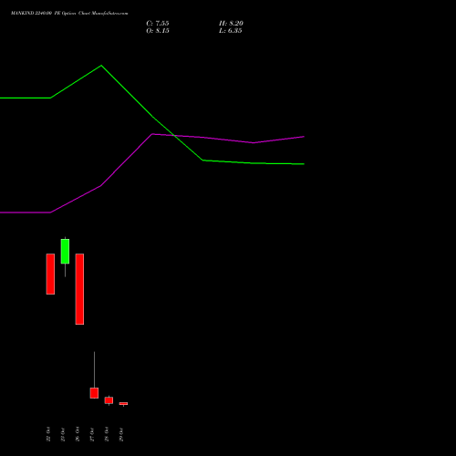
Task: Select the red candlestick for 22 Oct
Action: click(x=50, y=274)
